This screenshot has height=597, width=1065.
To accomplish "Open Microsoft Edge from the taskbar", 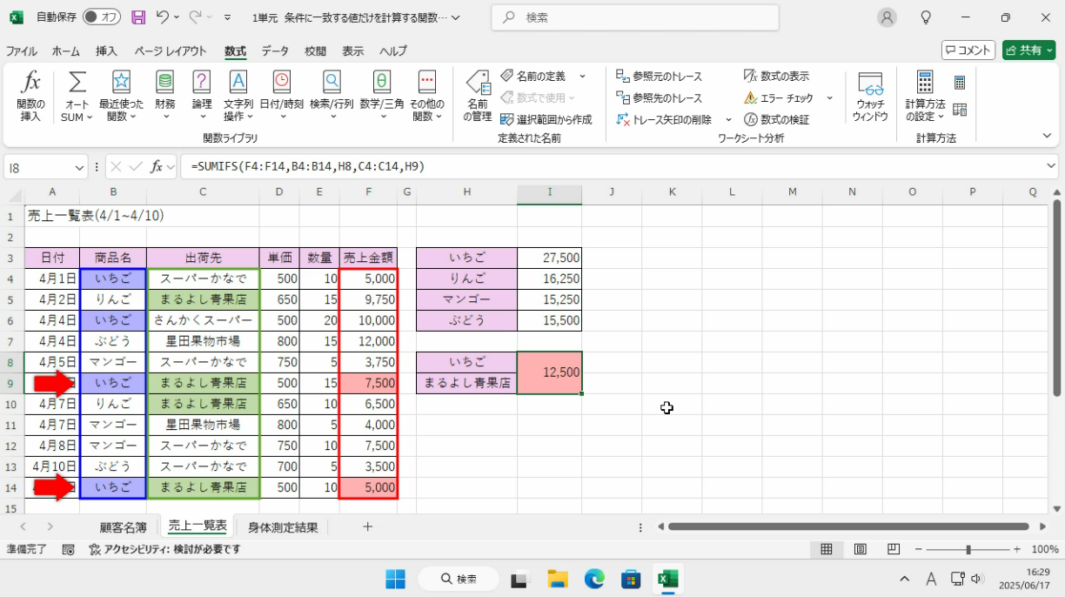I will 594,579.
